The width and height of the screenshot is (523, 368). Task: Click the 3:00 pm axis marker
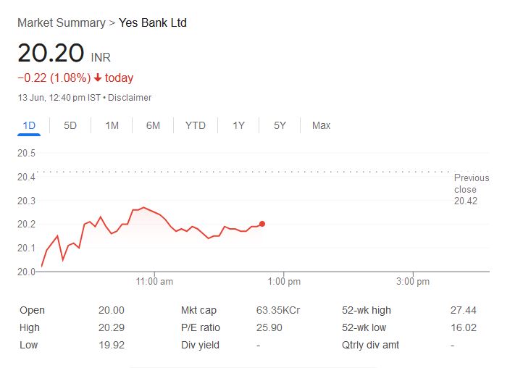[x=413, y=282]
